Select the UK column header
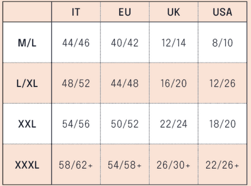This screenshot has height=186, width=251. [x=174, y=12]
